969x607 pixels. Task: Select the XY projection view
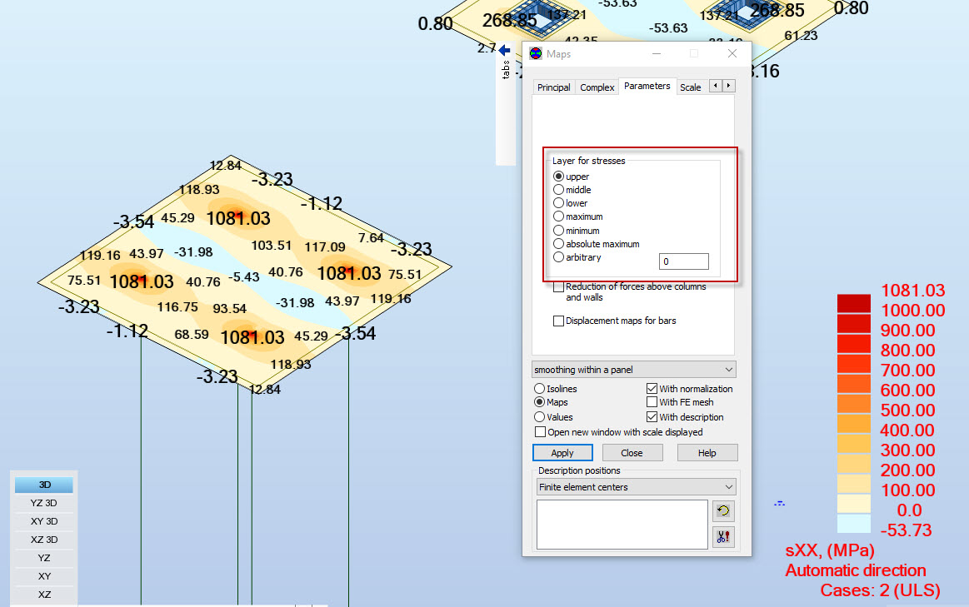[x=43, y=575]
